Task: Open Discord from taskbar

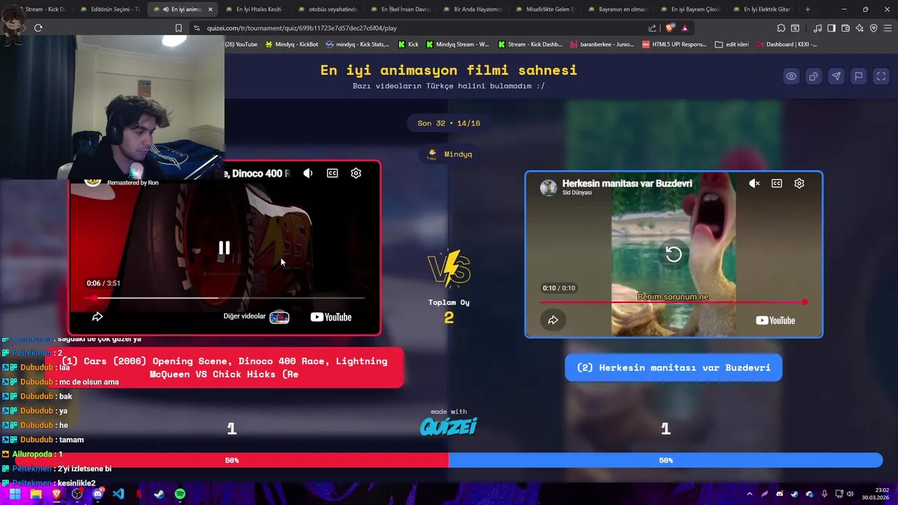Action: point(98,494)
